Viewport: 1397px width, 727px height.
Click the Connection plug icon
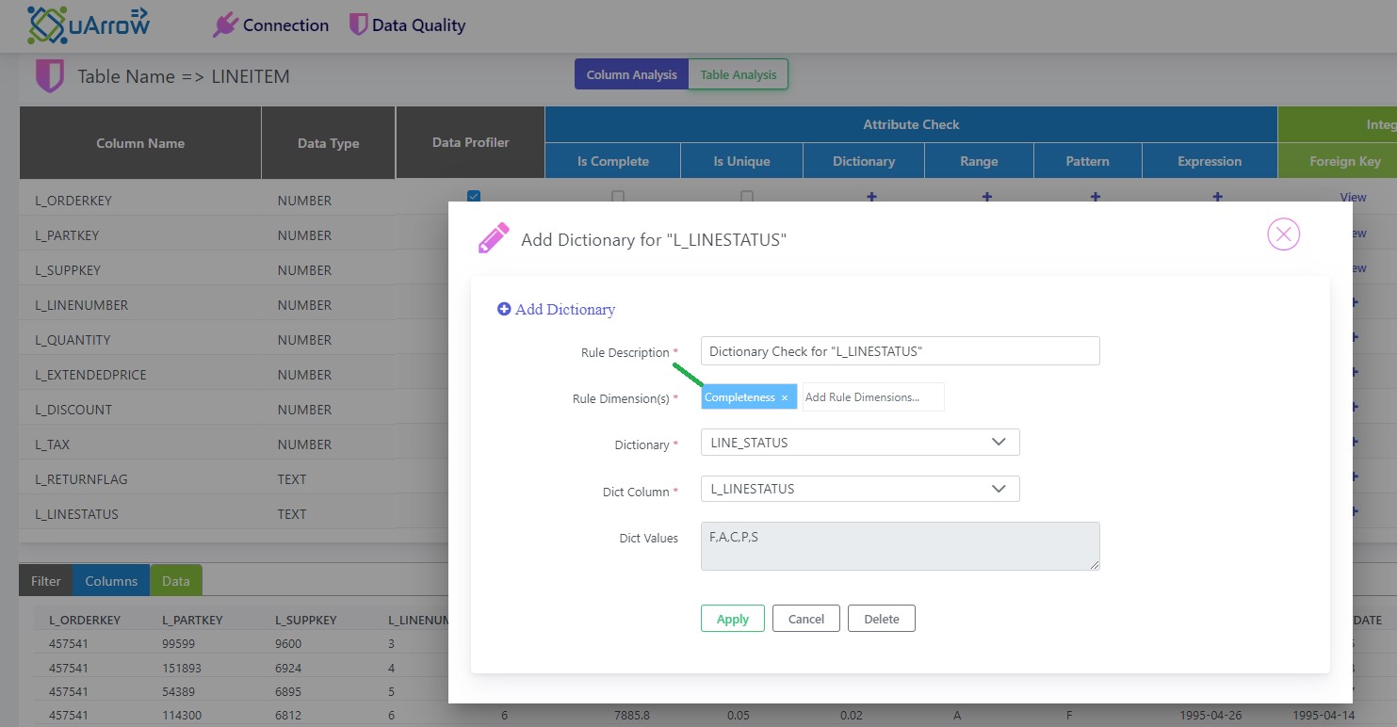(225, 25)
